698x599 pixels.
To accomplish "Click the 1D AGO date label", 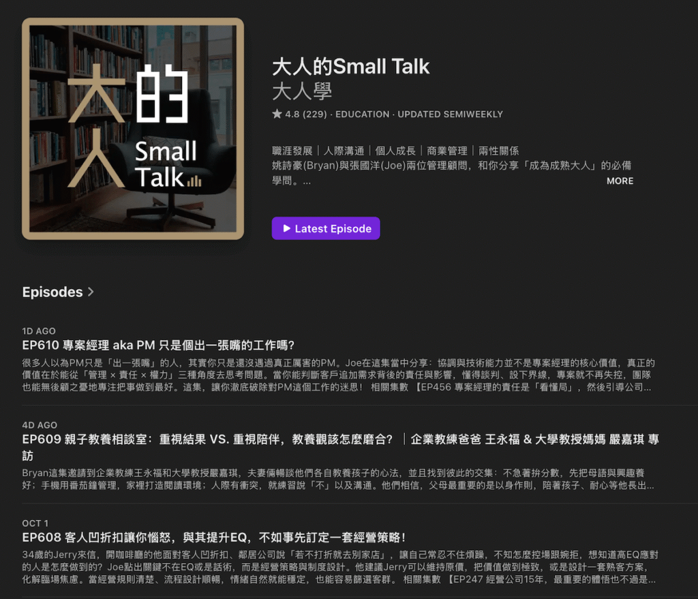I will 39,331.
